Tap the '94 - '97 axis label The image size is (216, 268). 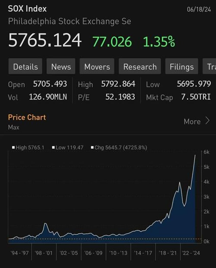(x=19, y=253)
